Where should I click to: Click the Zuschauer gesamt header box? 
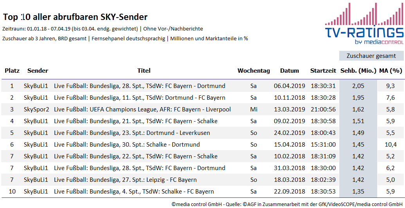[371, 56]
